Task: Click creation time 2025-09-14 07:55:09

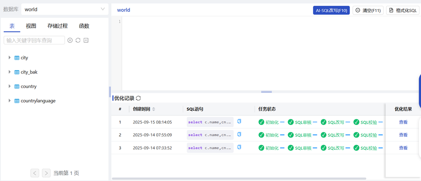Action: point(152,135)
